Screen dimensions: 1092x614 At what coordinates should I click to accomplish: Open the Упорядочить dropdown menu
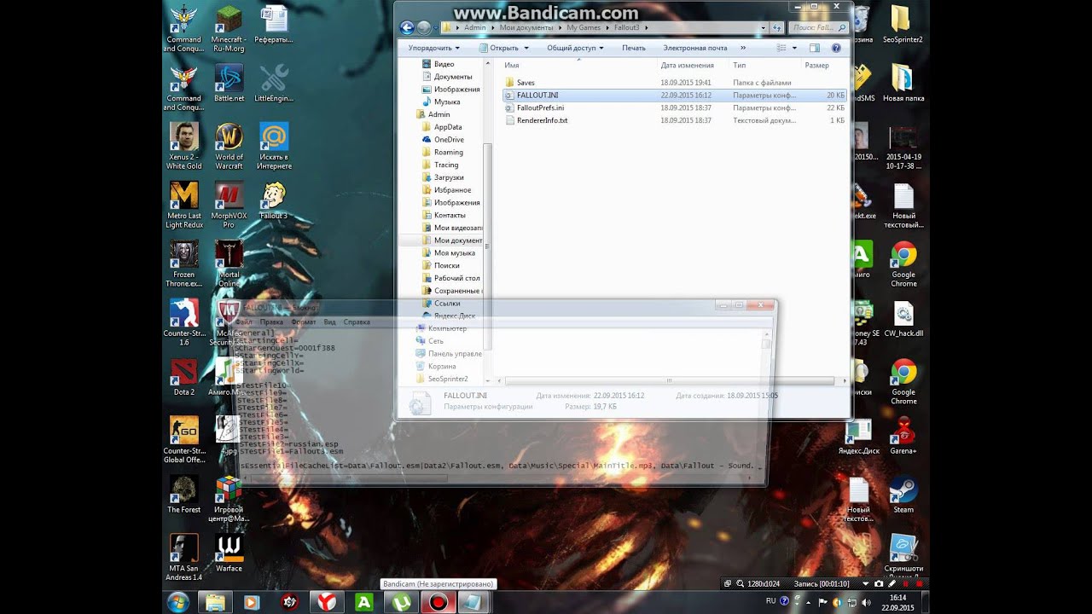(x=433, y=48)
